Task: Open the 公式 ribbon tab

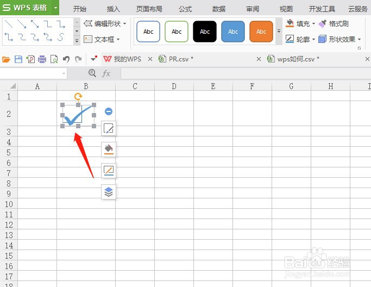Action: click(185, 9)
